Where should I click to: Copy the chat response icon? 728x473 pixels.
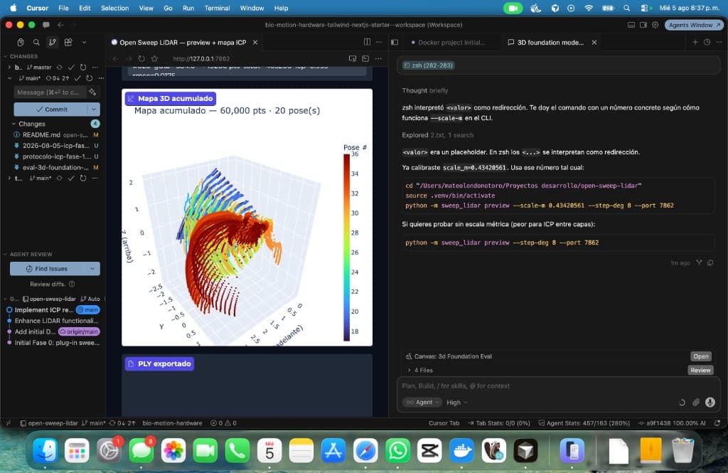point(710,263)
